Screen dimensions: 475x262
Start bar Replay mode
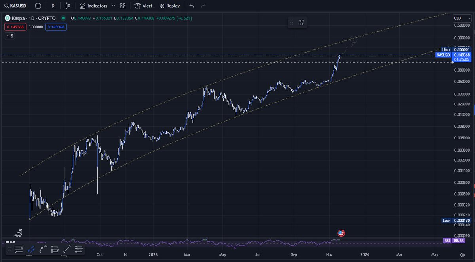[x=169, y=6]
